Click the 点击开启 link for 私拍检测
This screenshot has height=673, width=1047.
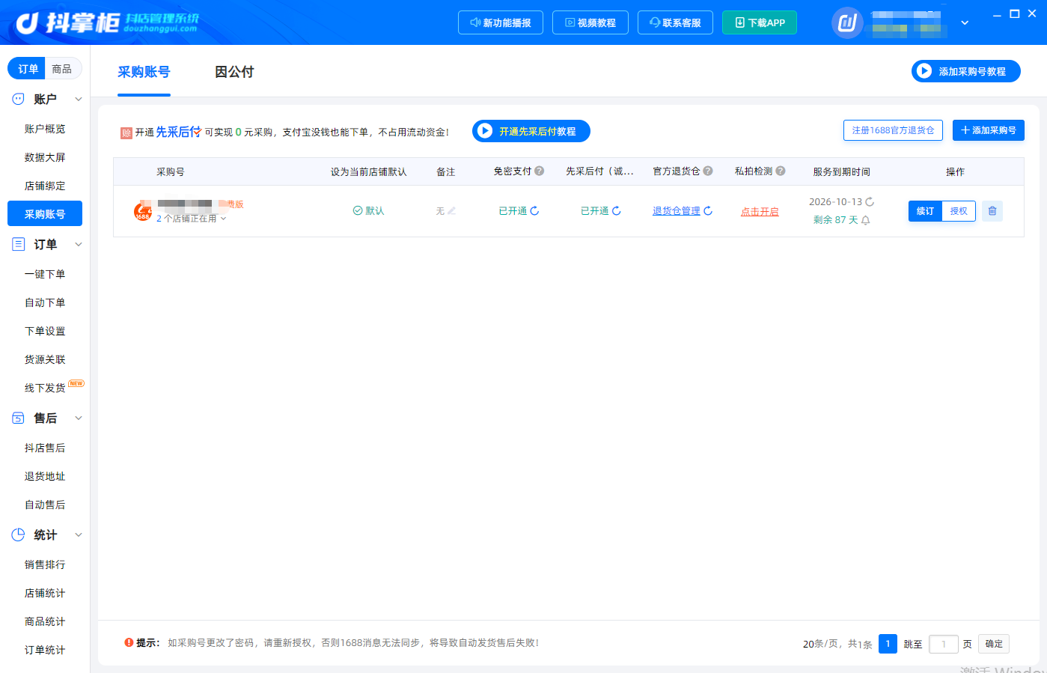(760, 212)
